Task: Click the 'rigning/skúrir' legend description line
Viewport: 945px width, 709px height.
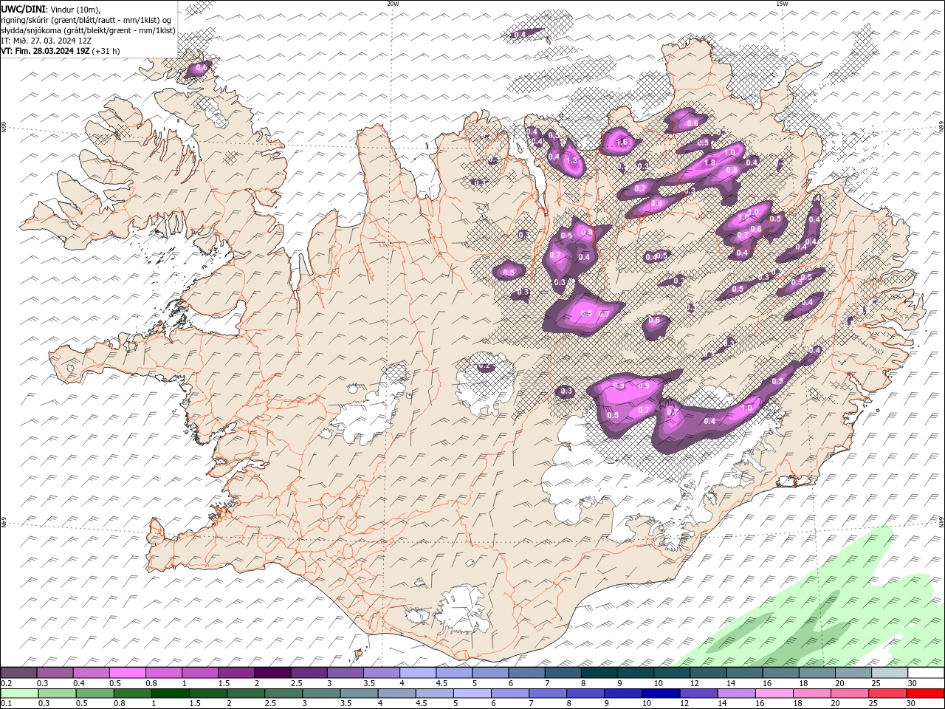Action: click(86, 20)
